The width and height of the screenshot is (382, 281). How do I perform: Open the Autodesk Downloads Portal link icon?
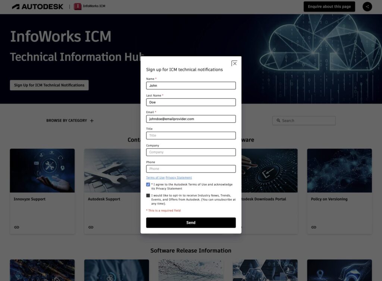[240, 227]
